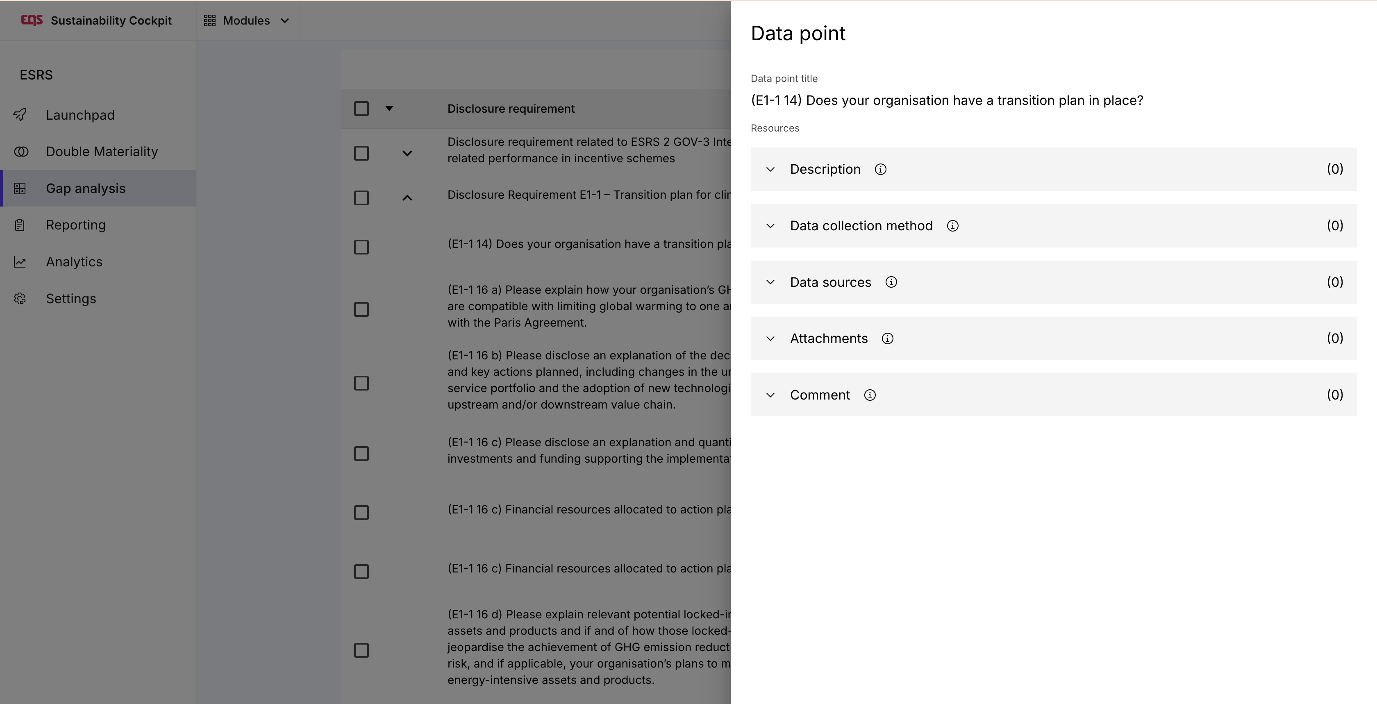
Task: Click the info icon next to Data sources
Action: [891, 282]
